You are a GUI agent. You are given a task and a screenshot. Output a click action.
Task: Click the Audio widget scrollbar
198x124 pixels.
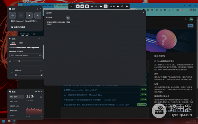click(44, 52)
